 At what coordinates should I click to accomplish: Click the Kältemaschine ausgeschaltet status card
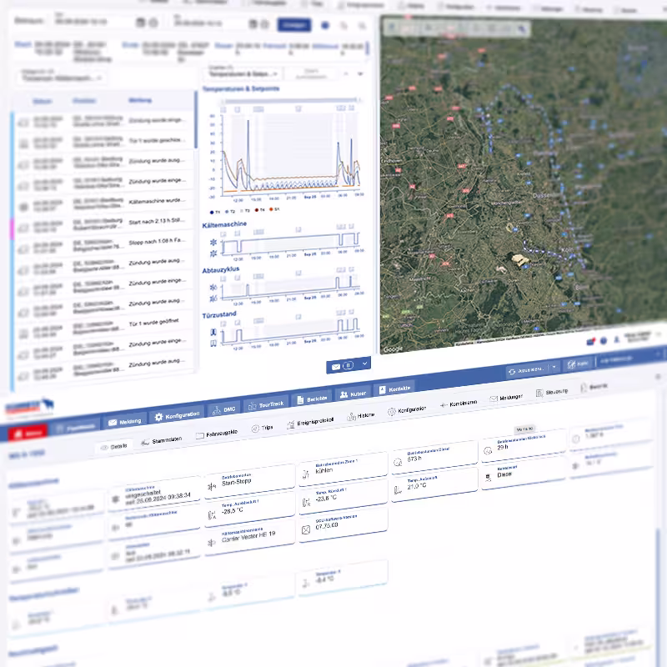[x=154, y=494]
